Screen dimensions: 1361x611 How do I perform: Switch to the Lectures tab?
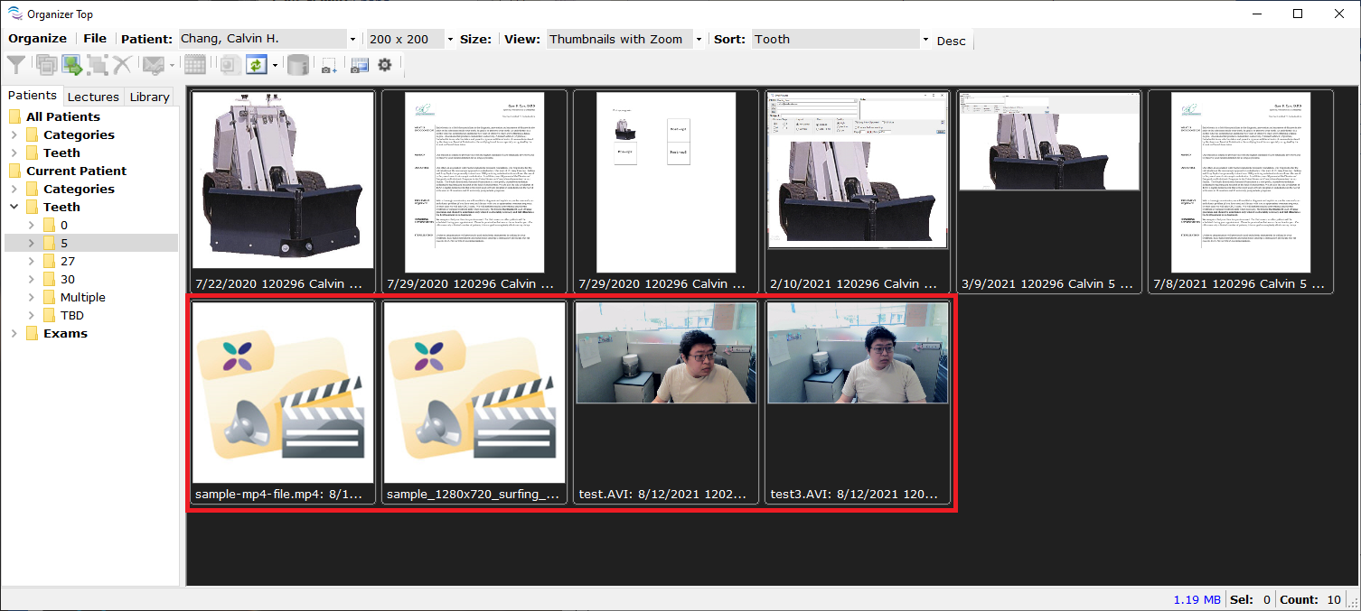[93, 97]
